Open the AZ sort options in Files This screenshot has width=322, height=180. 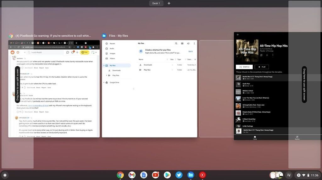coord(188,44)
